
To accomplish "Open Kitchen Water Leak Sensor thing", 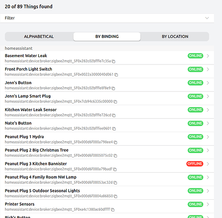I will click(107, 112).
